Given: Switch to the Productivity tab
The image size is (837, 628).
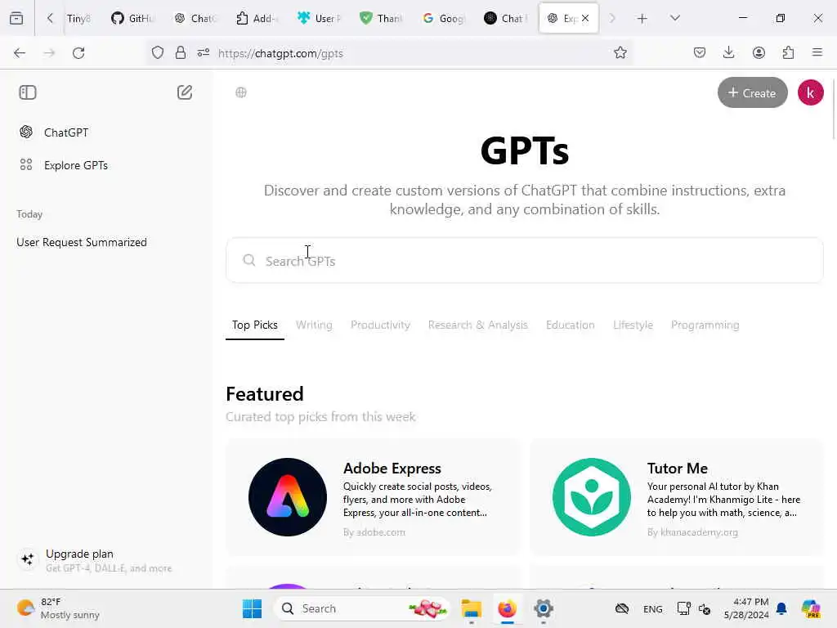Looking at the screenshot, I should 380,325.
